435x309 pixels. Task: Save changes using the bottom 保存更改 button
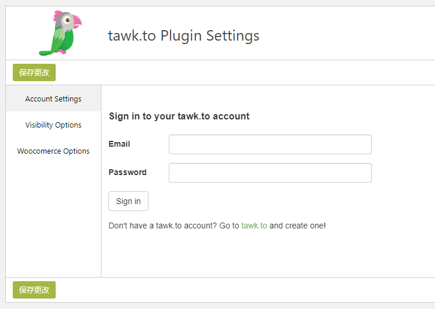[34, 290]
